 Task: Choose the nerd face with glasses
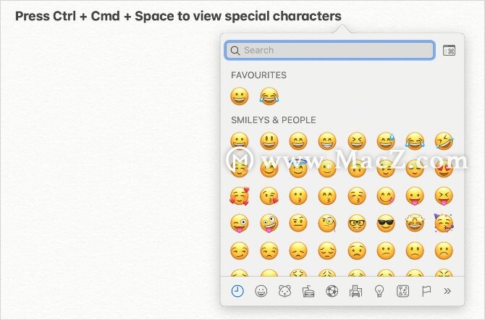coord(357,223)
